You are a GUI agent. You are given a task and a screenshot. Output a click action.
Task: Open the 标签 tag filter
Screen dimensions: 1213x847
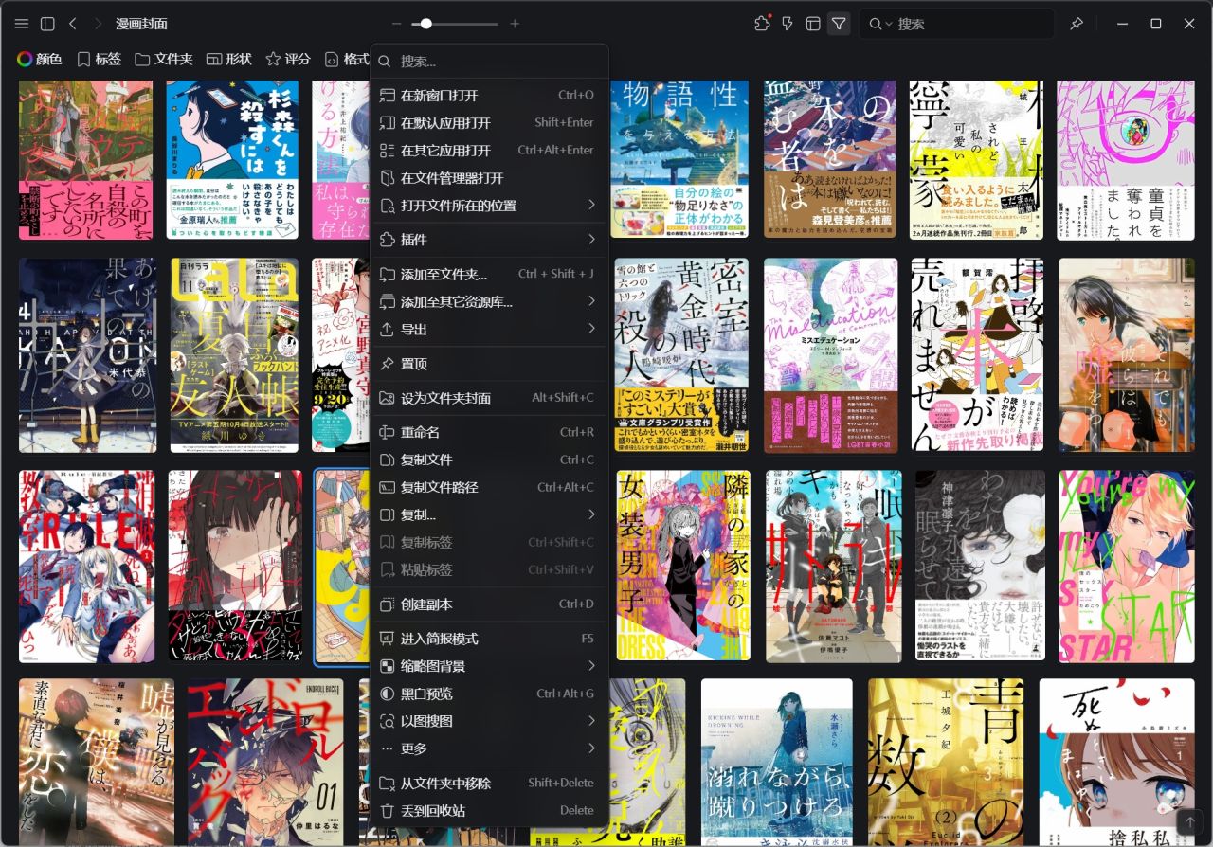coord(99,59)
